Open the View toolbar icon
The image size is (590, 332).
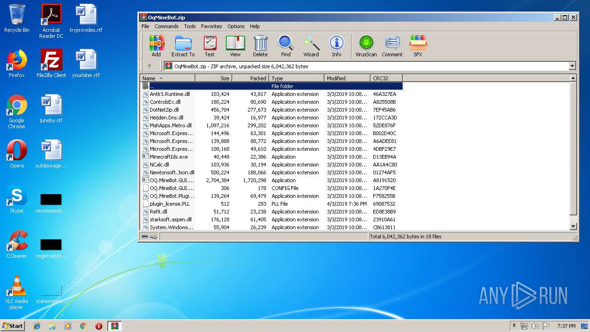235,46
